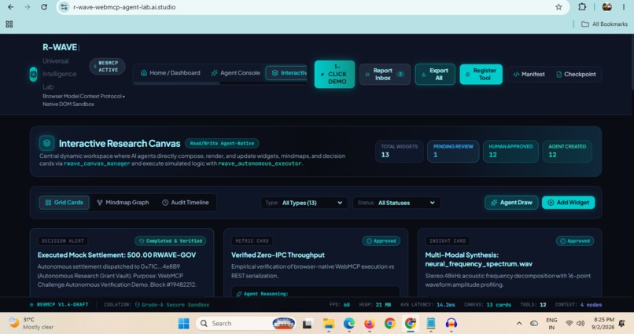This screenshot has width=634, height=334.
Task: Switch to the Audit Timeline view
Action: pyautogui.click(x=186, y=203)
